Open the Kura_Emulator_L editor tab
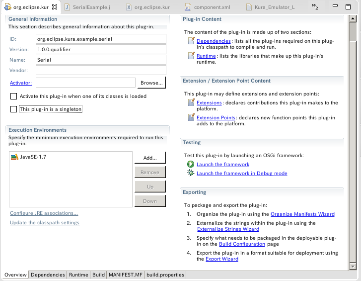361x281 pixels. 275,7
